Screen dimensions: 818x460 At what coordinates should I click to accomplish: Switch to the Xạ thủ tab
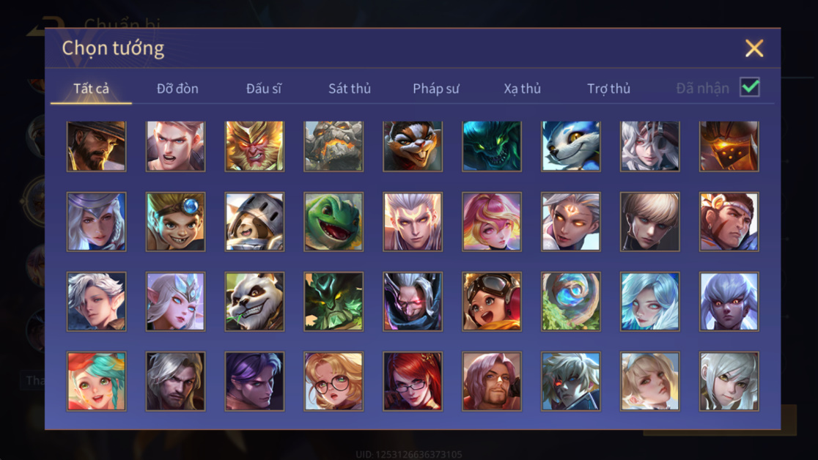[522, 89]
